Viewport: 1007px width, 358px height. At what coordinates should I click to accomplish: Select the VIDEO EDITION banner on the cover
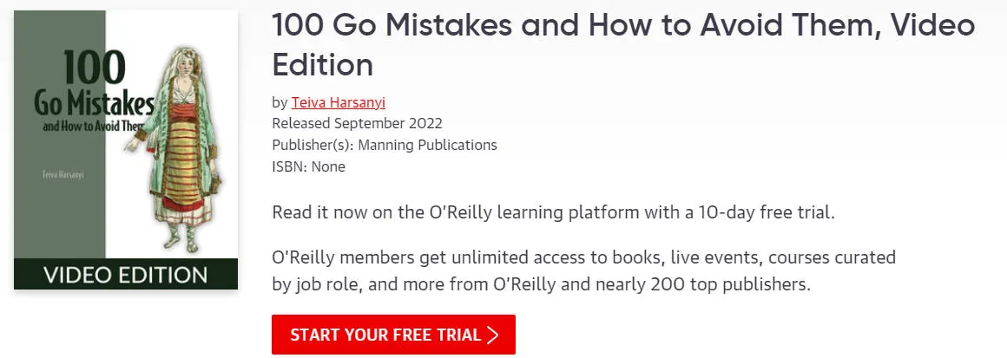(x=126, y=274)
